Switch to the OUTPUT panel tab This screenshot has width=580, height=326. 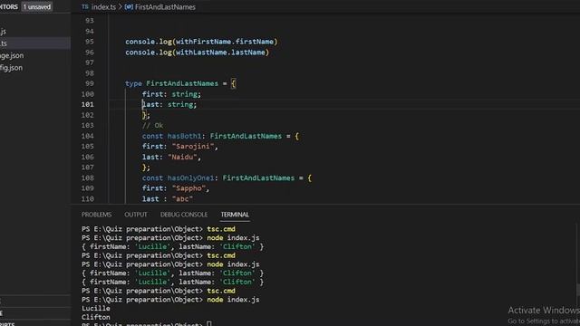(x=136, y=215)
